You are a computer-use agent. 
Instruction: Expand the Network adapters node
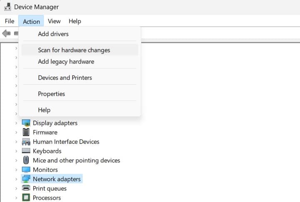pyautogui.click(x=16, y=179)
